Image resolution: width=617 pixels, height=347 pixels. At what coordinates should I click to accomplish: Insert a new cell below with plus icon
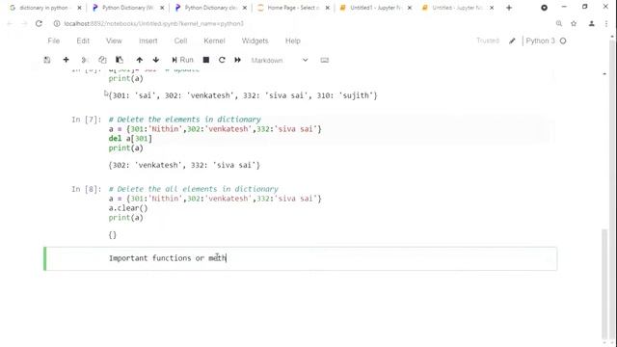(x=66, y=60)
